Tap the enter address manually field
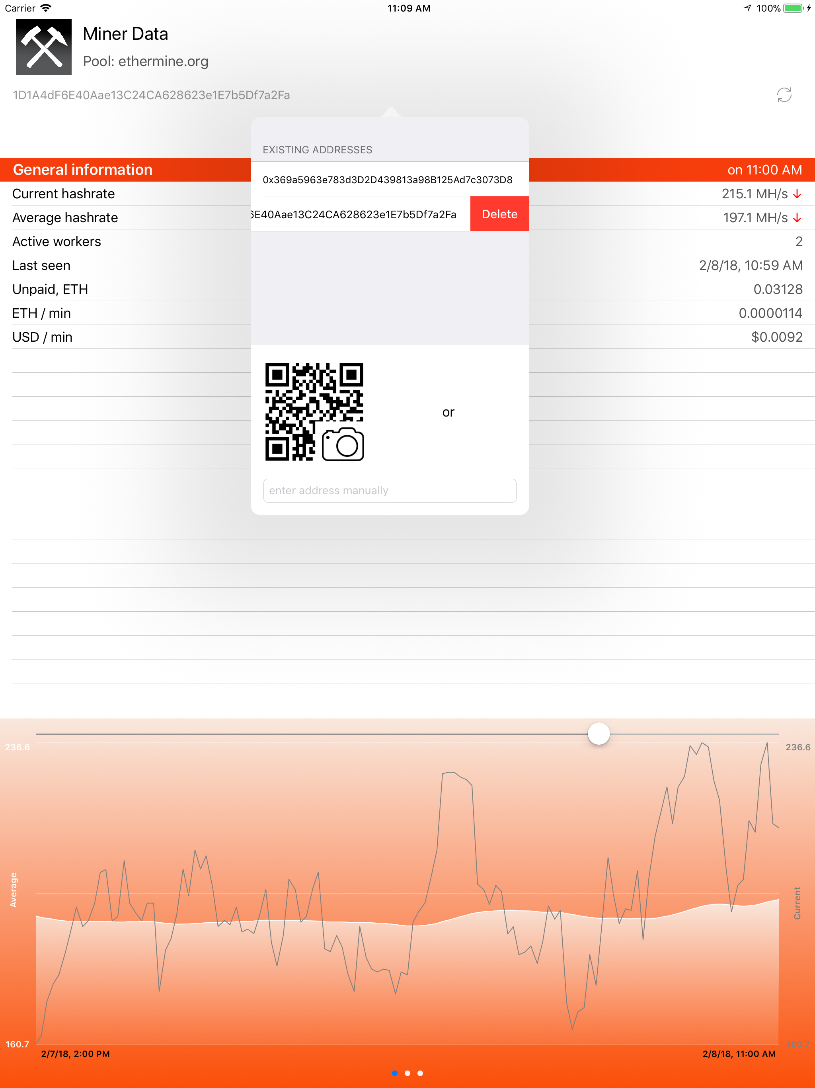815x1088 pixels. click(389, 490)
